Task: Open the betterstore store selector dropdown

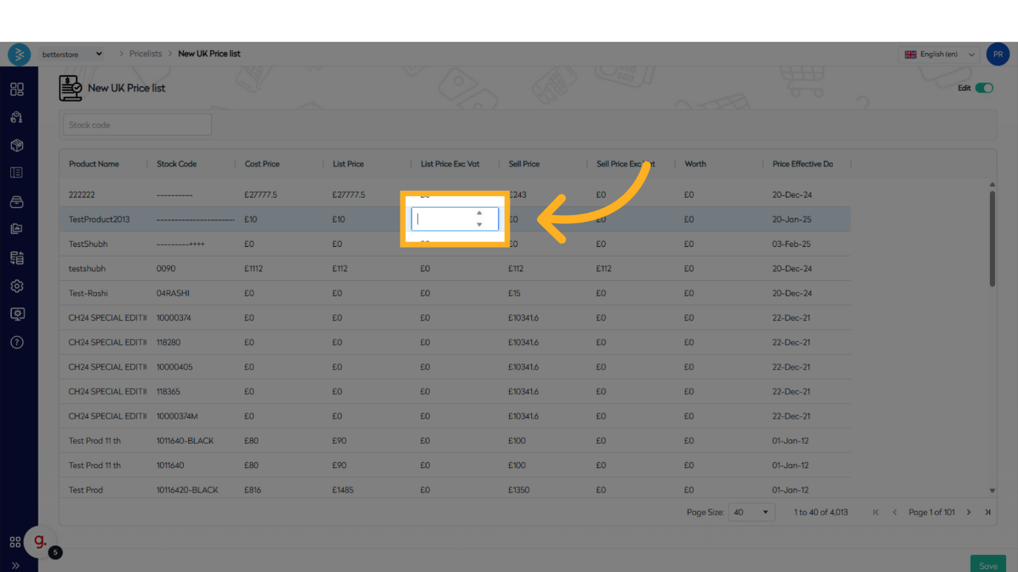Action: (x=72, y=54)
